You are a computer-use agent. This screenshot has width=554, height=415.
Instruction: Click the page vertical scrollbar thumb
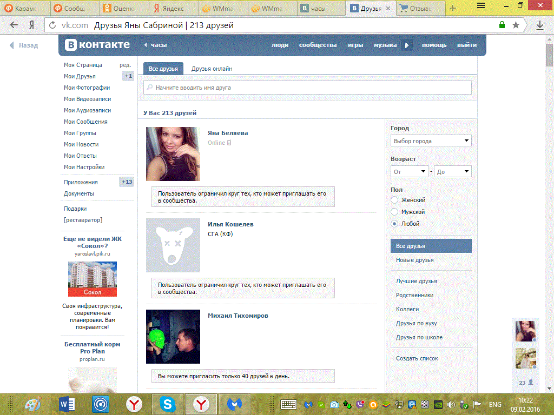click(549, 56)
